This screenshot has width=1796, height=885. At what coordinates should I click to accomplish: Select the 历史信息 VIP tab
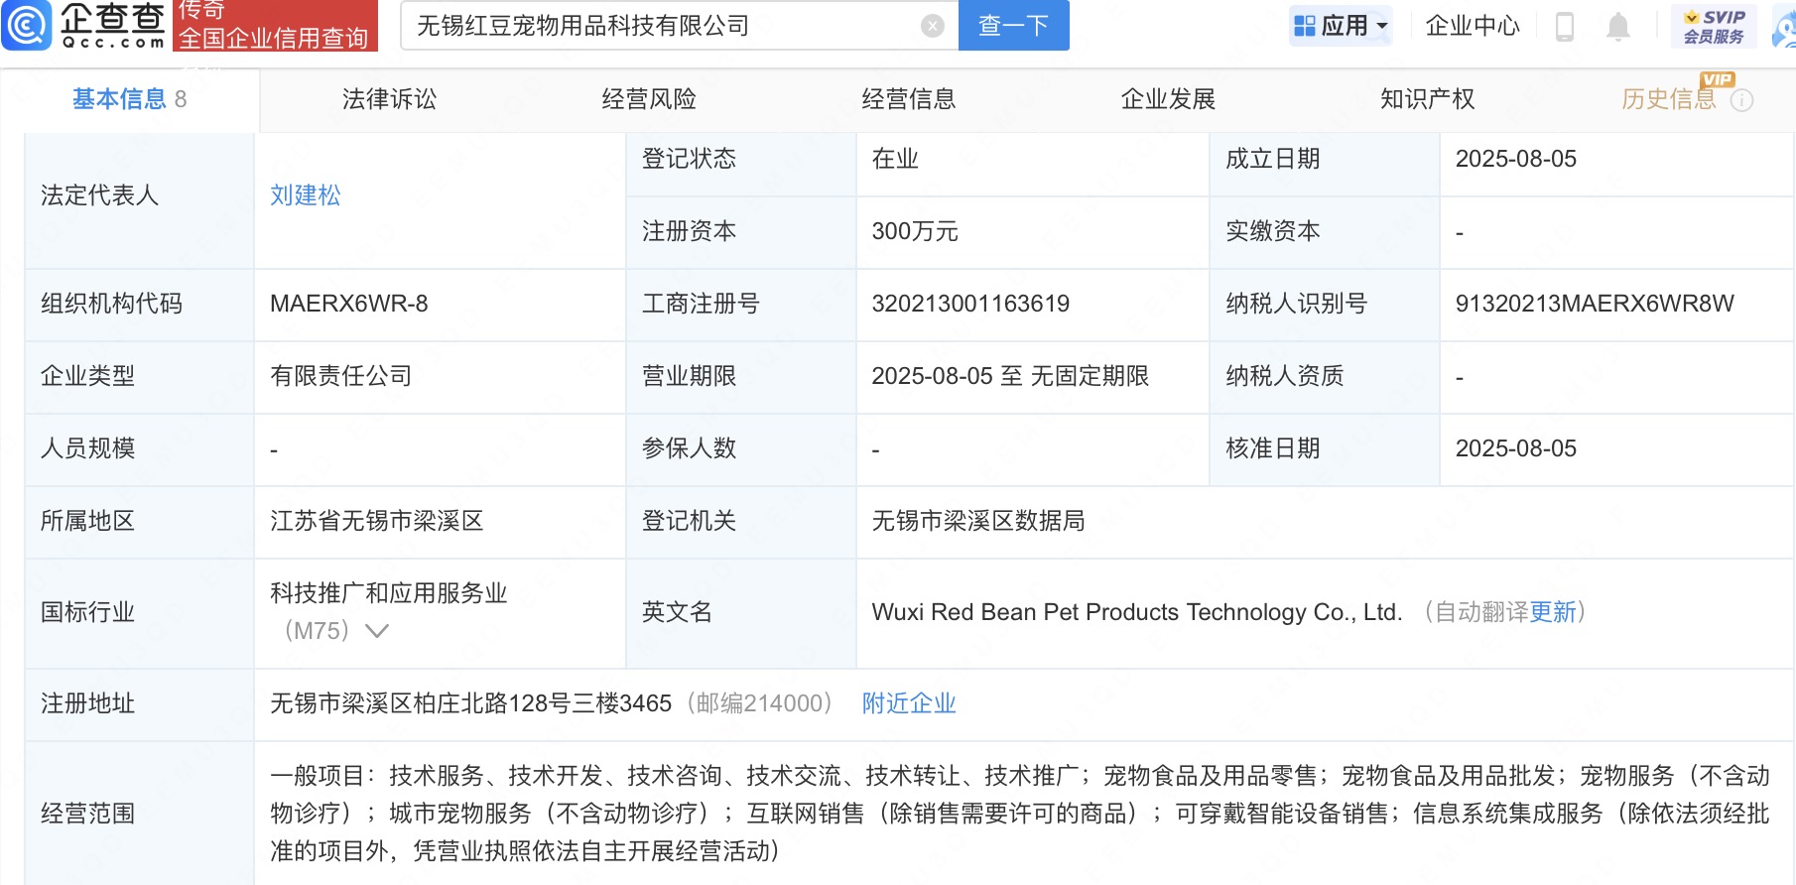[x=1668, y=99]
